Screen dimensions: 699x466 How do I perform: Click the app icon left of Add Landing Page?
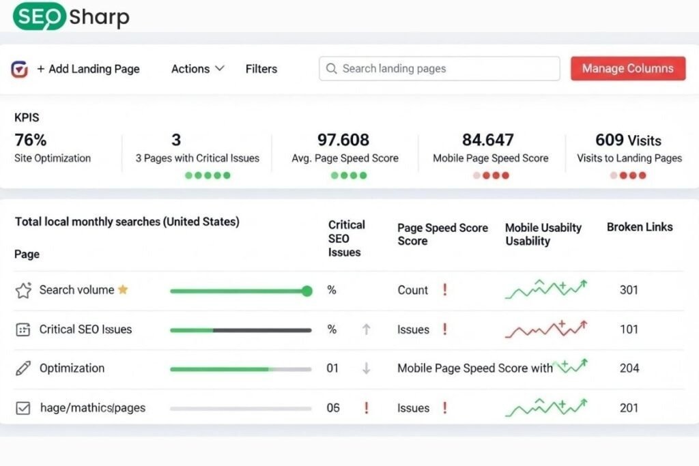pyautogui.click(x=19, y=69)
